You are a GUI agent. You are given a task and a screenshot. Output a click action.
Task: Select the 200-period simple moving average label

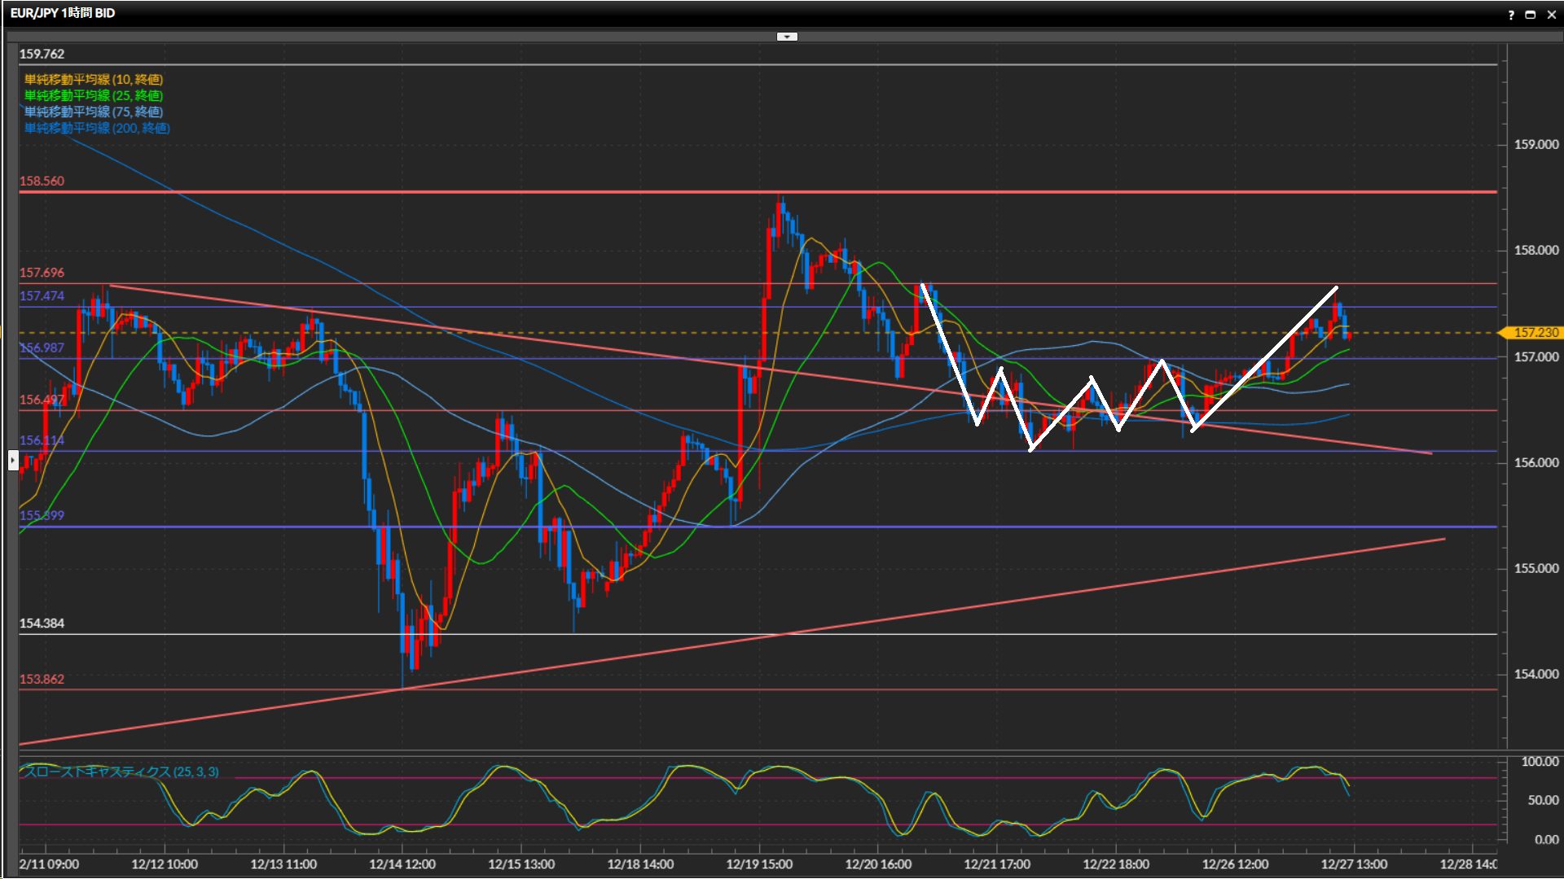pyautogui.click(x=96, y=128)
